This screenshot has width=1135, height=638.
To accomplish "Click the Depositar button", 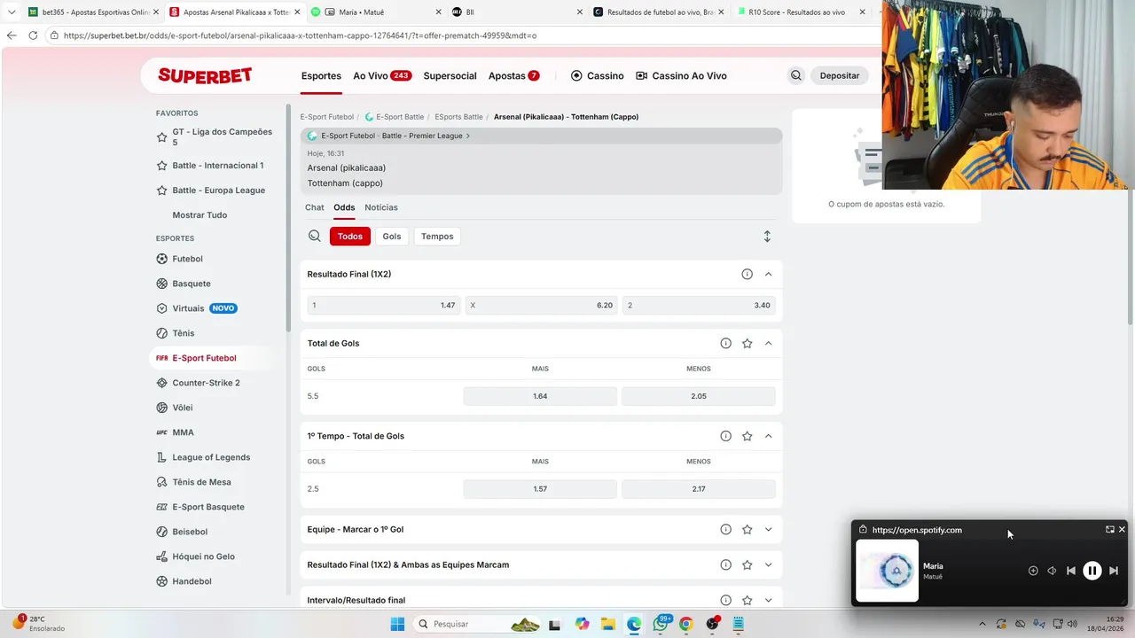I will coord(839,75).
